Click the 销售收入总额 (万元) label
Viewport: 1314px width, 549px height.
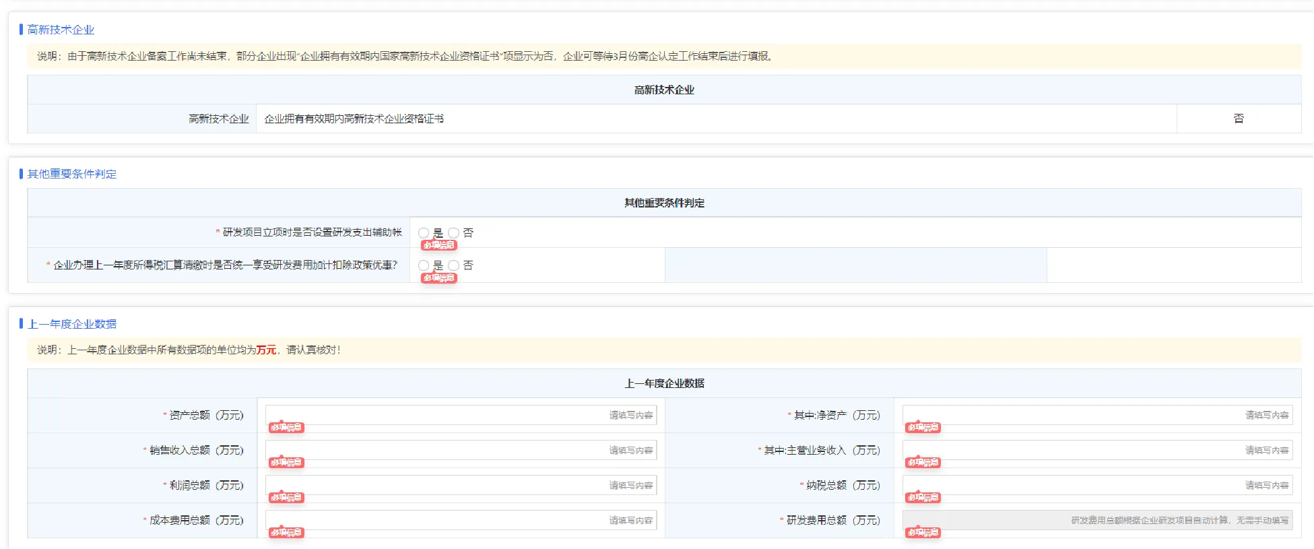coord(196,450)
